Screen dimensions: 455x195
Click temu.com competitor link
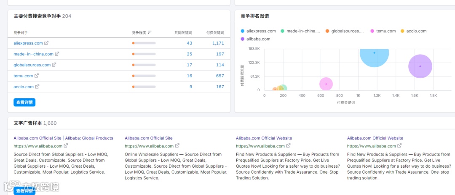click(23, 76)
